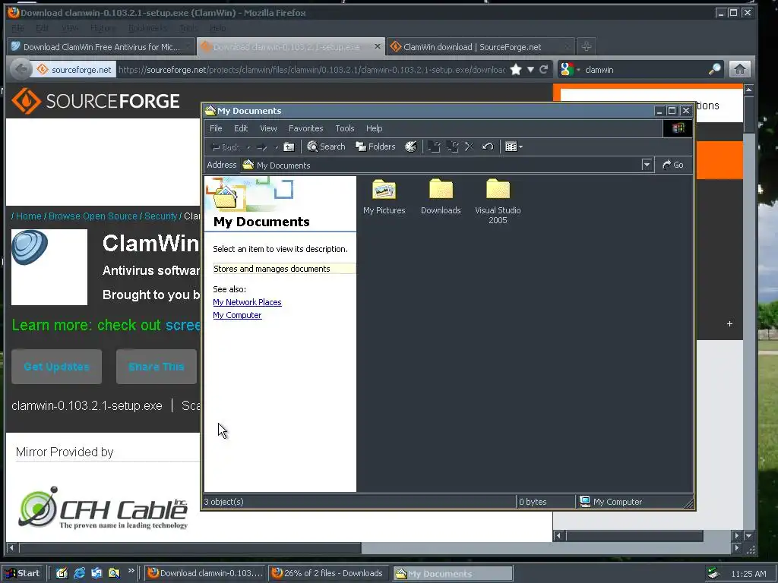This screenshot has width=778, height=583.
Task: Reload the page in Firefox
Action: point(544,69)
